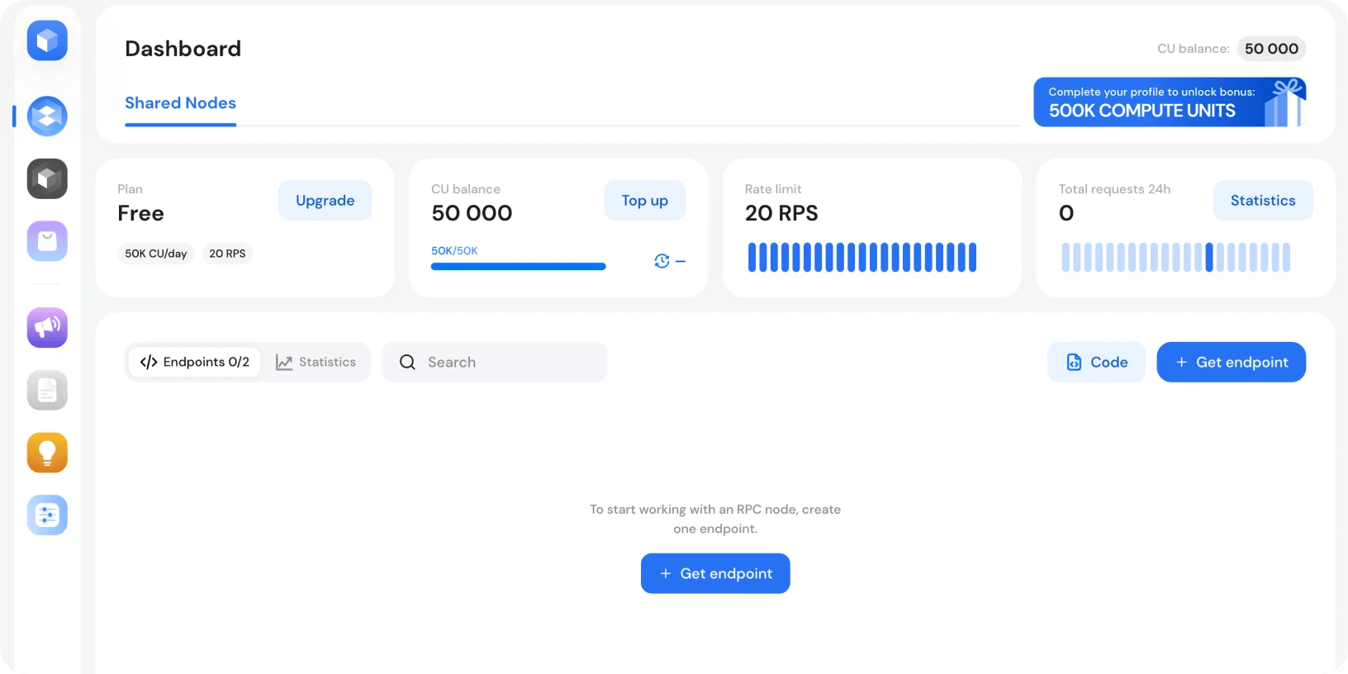Open Statistics from Total requests card
Screen dimensions: 1348x674
click(1262, 201)
